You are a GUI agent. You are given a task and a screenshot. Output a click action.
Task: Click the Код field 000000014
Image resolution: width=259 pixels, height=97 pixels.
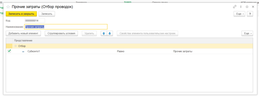35,21
